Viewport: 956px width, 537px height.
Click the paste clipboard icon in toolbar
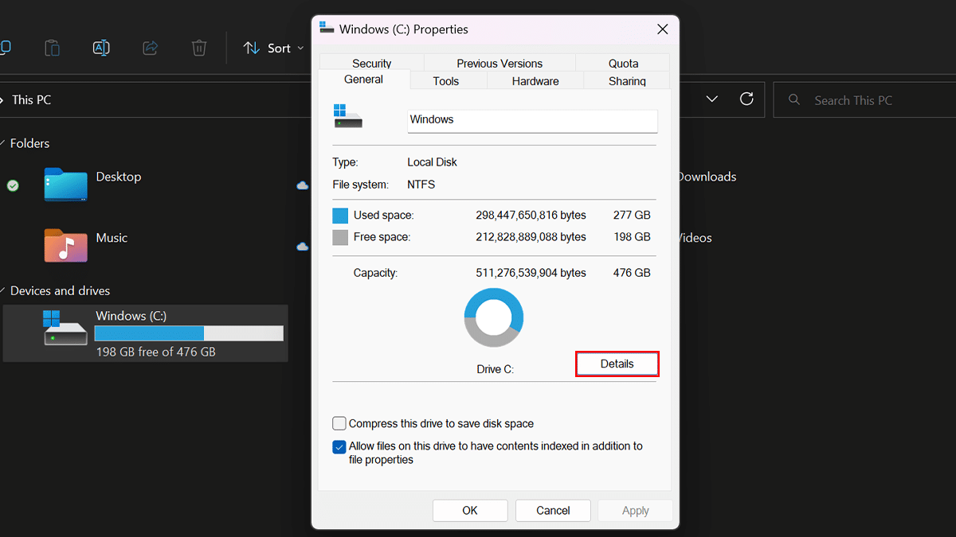(52, 48)
